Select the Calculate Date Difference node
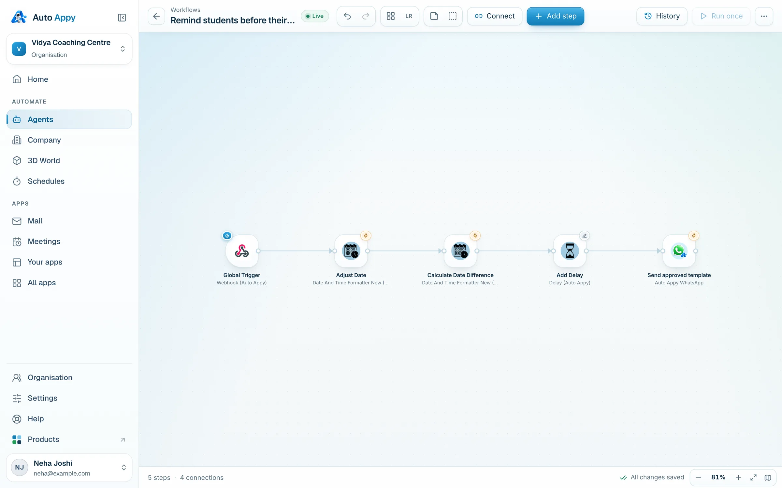The width and height of the screenshot is (782, 488). (460, 251)
